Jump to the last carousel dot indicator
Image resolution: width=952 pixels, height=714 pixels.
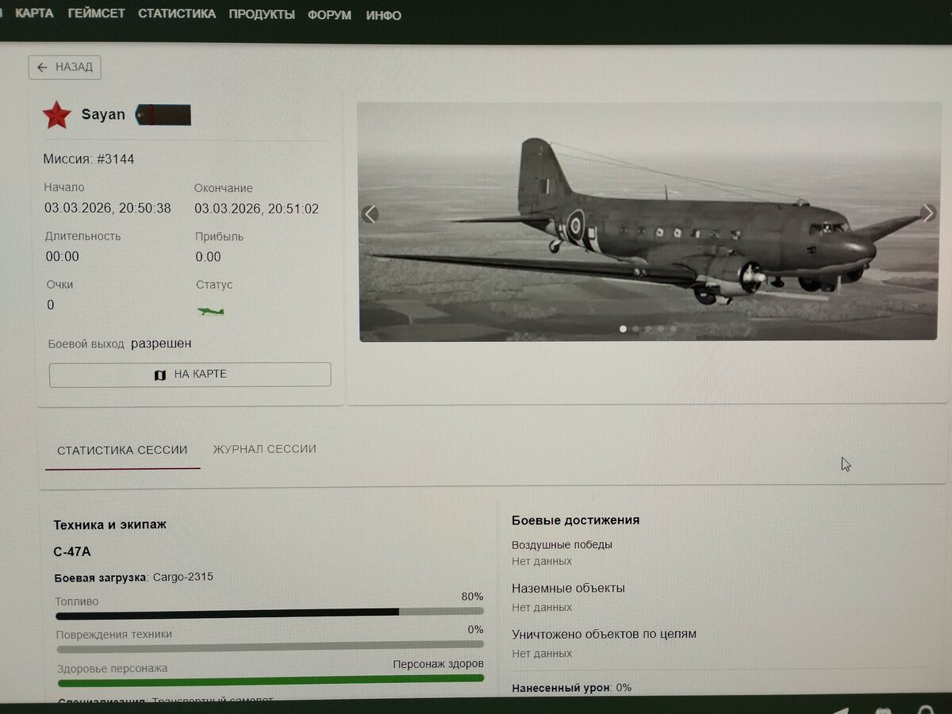coord(674,328)
